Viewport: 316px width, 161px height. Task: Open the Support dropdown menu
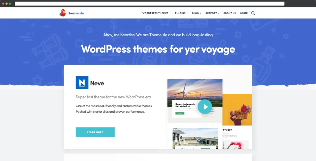[x=212, y=13]
